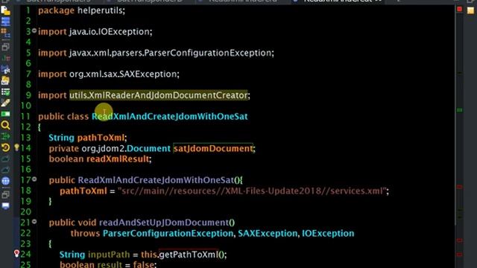477x268 pixels.
Task: Collapse the constructor fold on line 17
Action: (34, 179)
